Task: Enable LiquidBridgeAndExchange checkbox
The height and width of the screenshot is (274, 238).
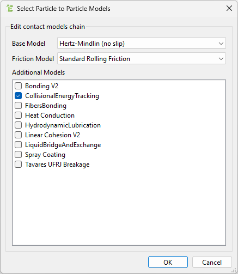Action: (18, 145)
